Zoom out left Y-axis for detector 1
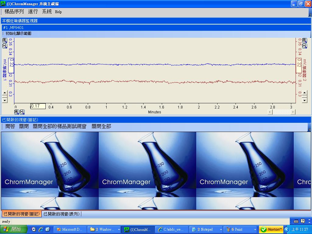Image resolution: width=312 pixels, height=234 pixels. coord(5,46)
